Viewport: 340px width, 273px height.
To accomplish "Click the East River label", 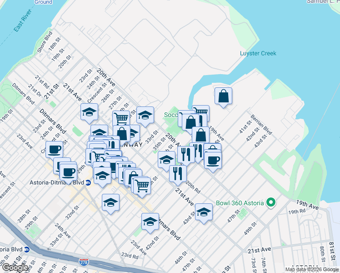I will [23, 20].
